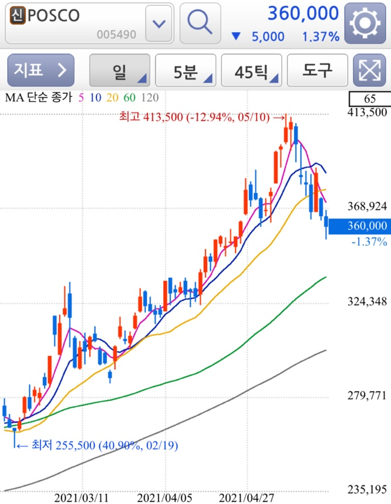Screen dimensions: 391x504
Task: Expand chart to fullscreen
Action: [369, 70]
